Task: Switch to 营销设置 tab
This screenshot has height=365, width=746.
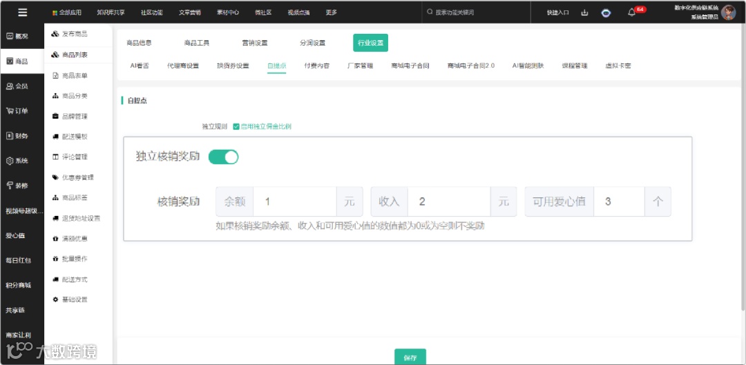Action: click(x=255, y=43)
